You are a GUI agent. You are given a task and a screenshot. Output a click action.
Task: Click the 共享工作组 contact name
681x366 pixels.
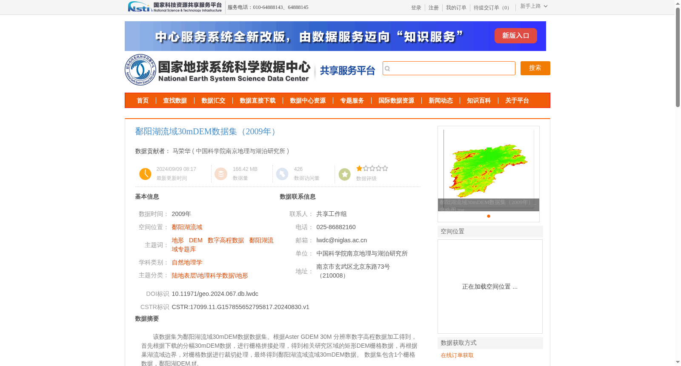tap(332, 214)
